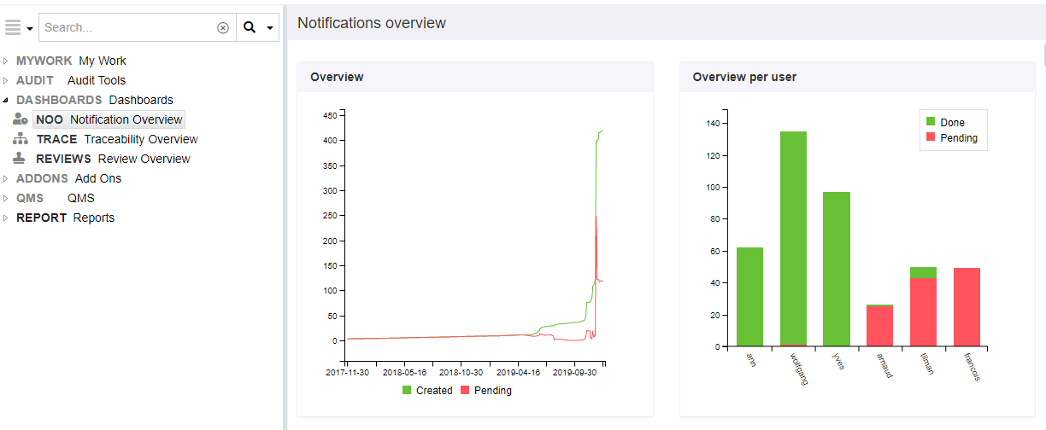Open REVIEWS Review Overview dashboard
Image resolution: width=1046 pixels, height=430 pixels.
pyautogui.click(x=113, y=159)
